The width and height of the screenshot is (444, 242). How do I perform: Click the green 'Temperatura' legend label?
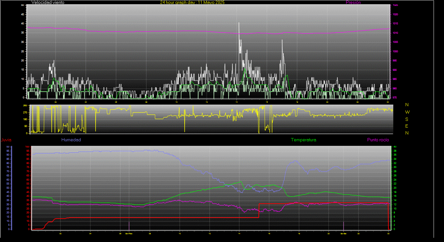(x=303, y=140)
